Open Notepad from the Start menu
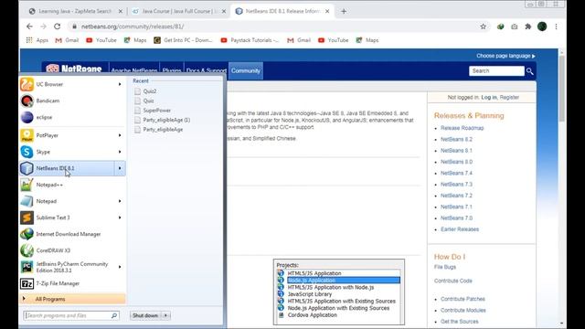This screenshot has height=329, width=585. click(73, 201)
